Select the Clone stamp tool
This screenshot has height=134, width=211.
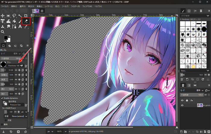point(2,26)
